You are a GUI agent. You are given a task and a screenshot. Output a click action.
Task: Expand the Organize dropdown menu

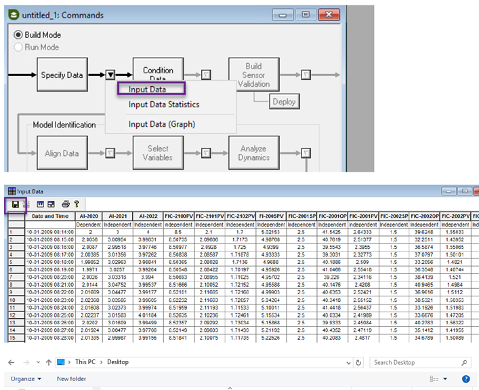coord(26,379)
